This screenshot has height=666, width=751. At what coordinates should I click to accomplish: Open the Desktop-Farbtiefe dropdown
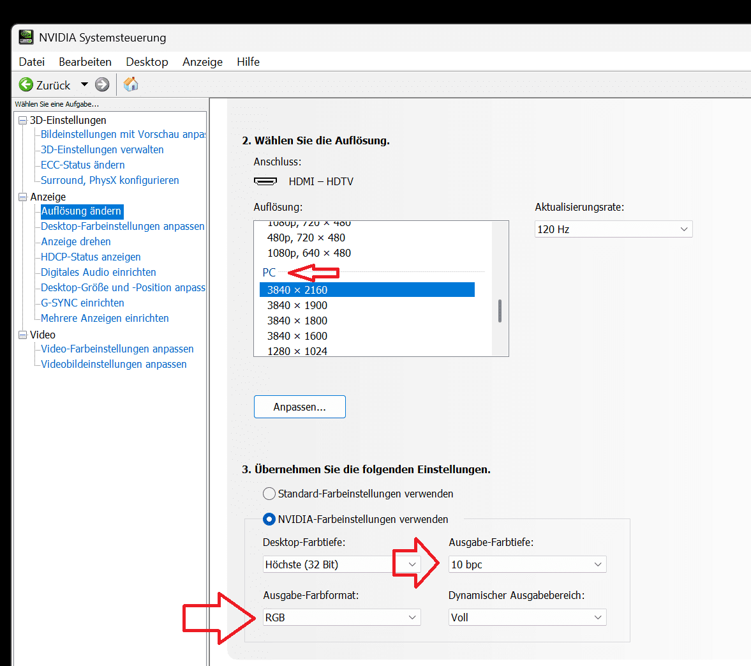click(342, 564)
